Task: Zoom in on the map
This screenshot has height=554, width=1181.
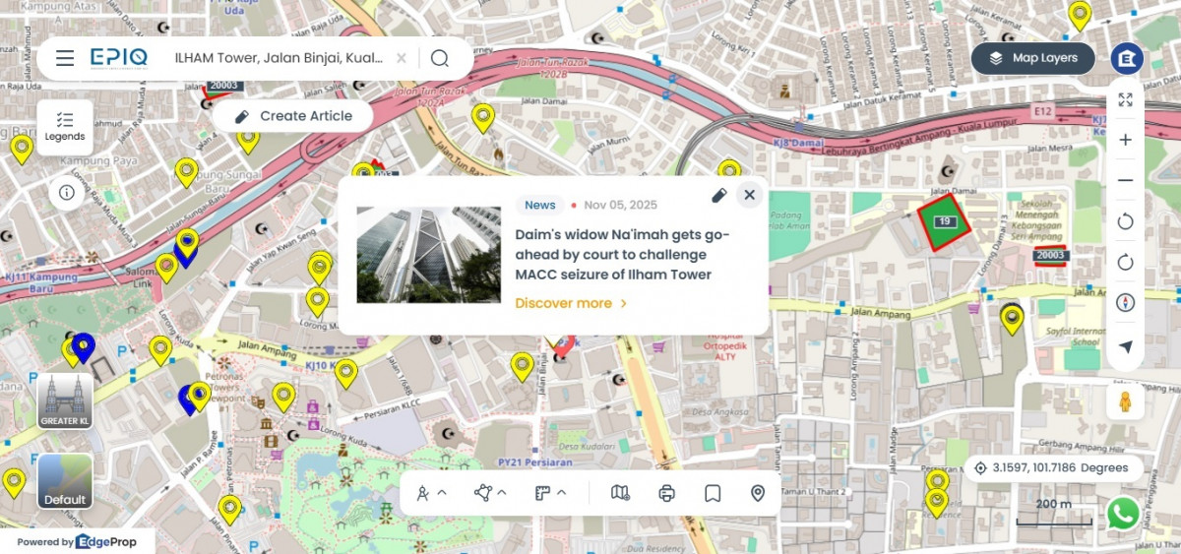Action: coord(1126,140)
